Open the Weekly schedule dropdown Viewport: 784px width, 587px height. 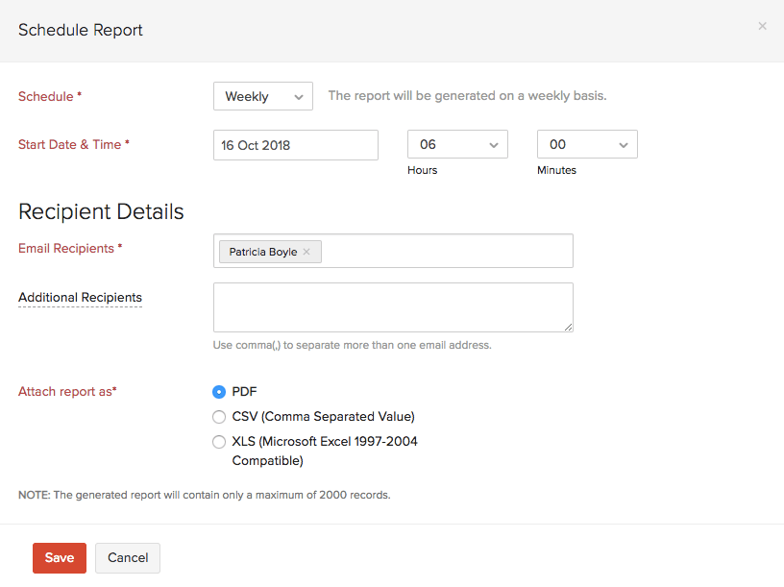coord(262,96)
